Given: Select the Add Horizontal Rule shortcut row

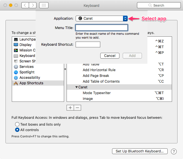Looking at the screenshot, I should tap(119, 70).
